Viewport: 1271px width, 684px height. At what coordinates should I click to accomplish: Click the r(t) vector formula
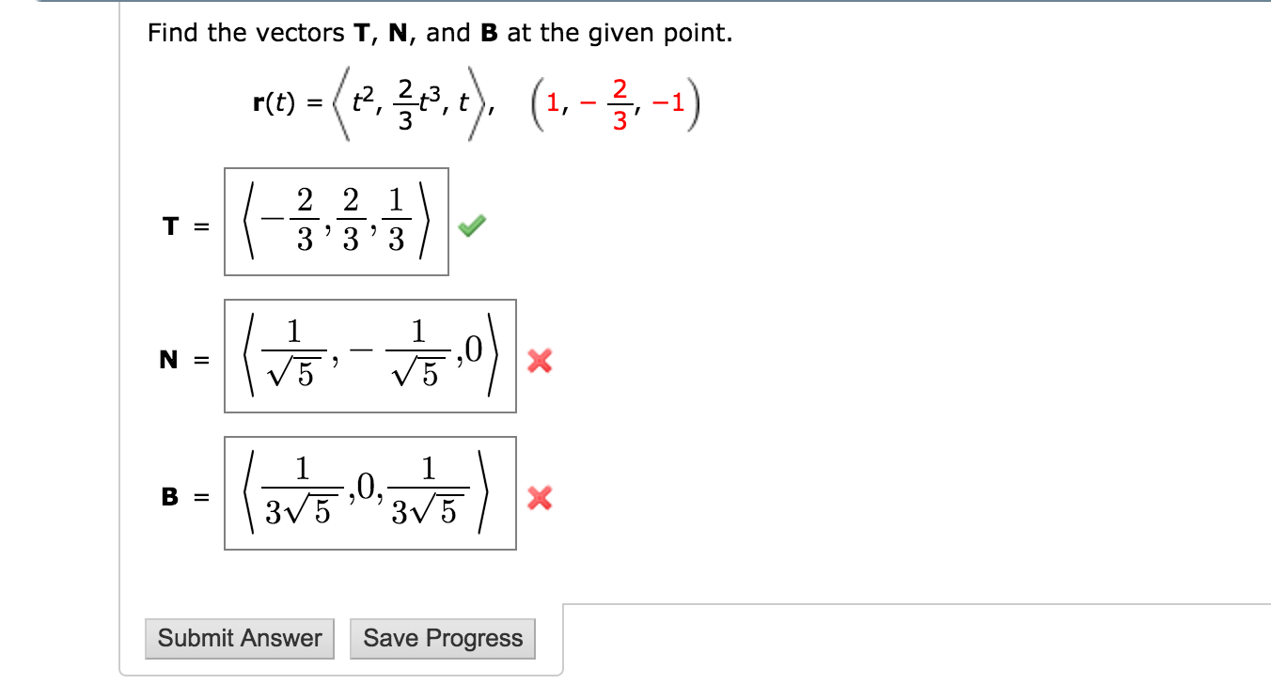365,100
